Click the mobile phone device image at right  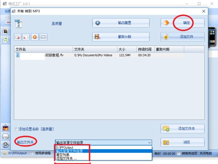[212, 37]
